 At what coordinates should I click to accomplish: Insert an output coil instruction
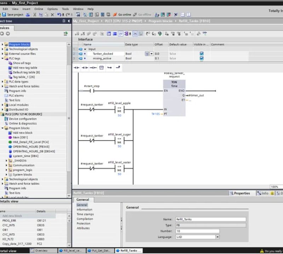pos(93,67)
